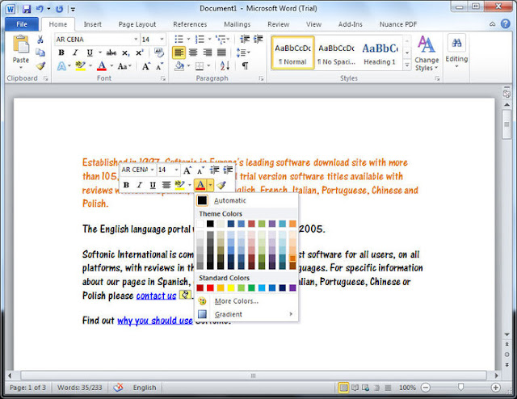The image size is (517, 399).
Task: Follow the 'contact us' hyperlink
Action: (156, 296)
